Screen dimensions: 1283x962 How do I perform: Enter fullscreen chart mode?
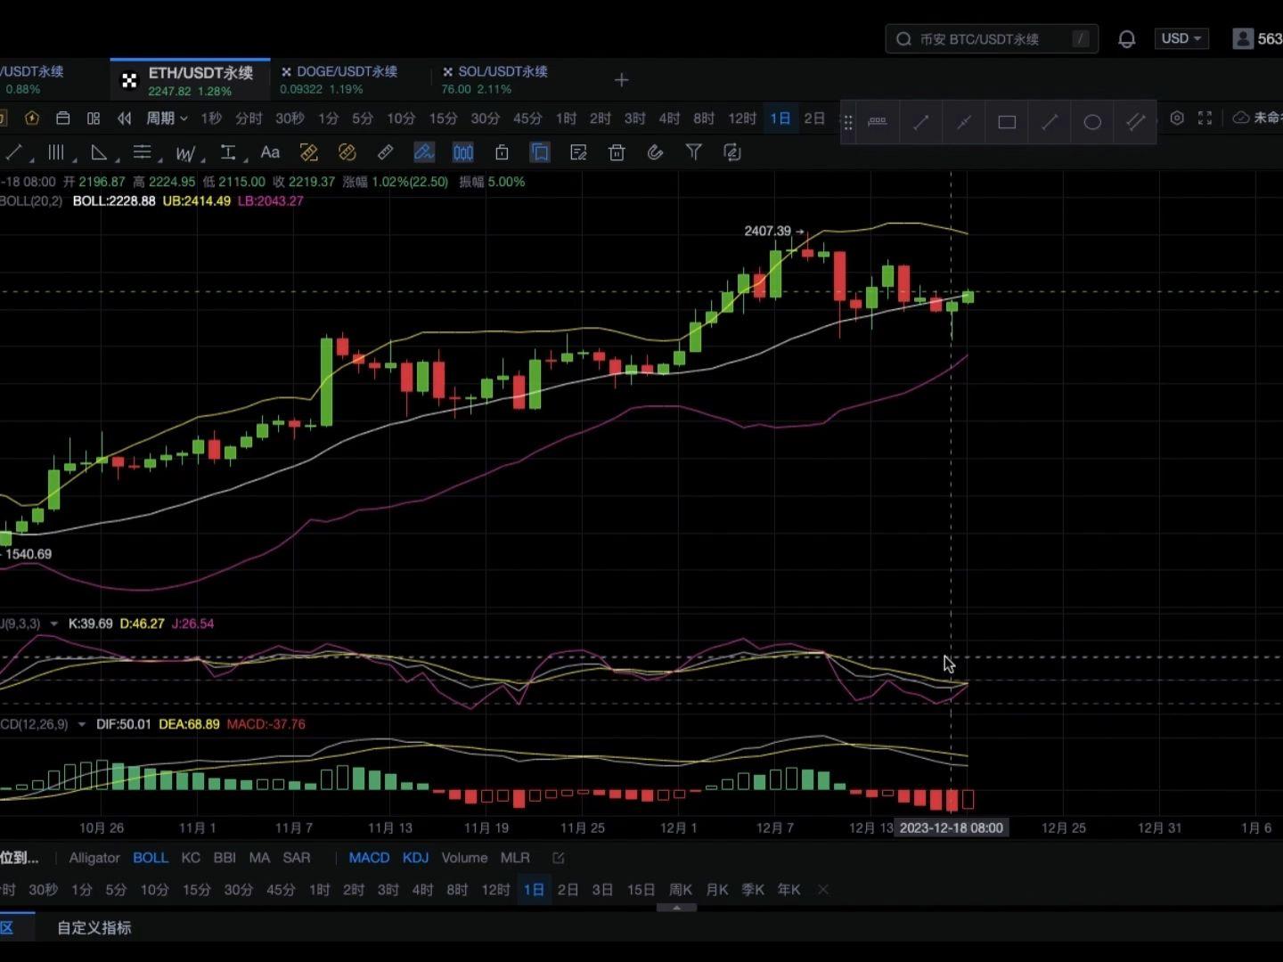[1205, 118]
